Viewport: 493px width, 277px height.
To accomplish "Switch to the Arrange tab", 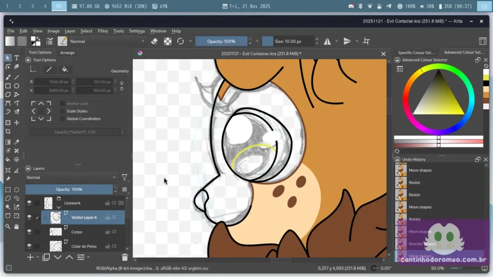I will 67,52.
